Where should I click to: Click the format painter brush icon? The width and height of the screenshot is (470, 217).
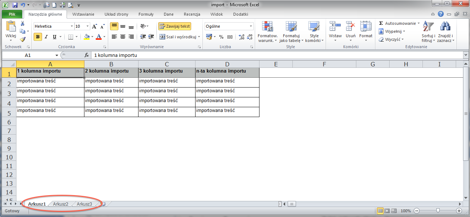(x=23, y=39)
